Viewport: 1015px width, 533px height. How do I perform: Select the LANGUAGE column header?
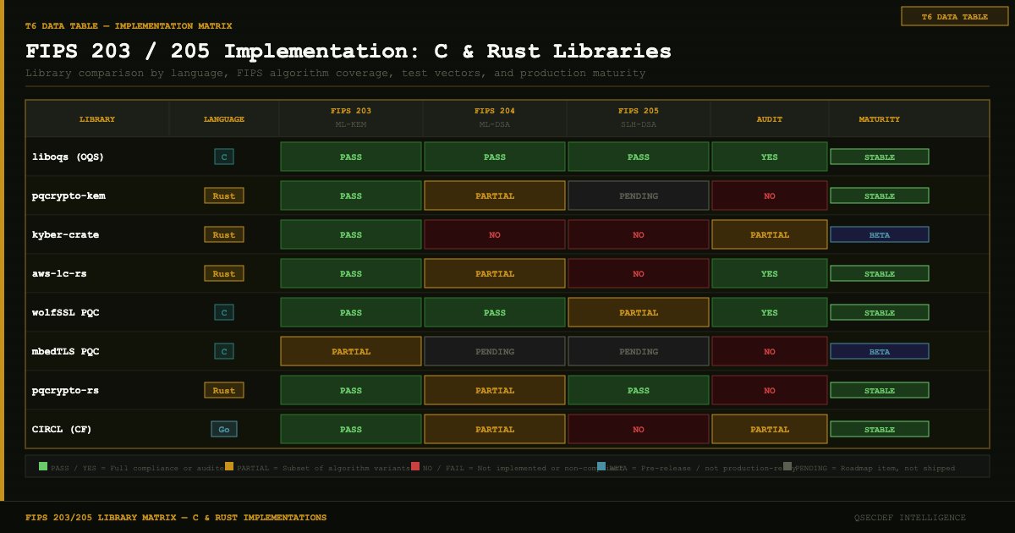tap(224, 119)
